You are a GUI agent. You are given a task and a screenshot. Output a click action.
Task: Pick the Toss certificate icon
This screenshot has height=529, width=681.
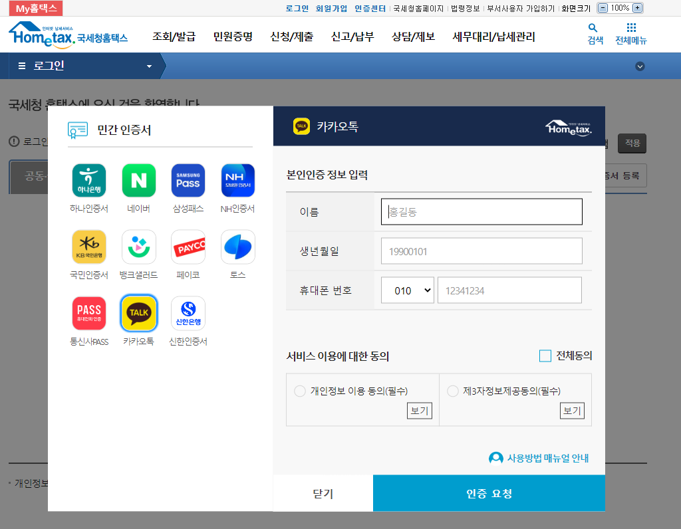[x=237, y=246]
